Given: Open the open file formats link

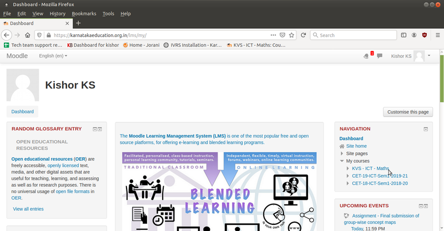Looking at the screenshot, I should click(x=73, y=192).
